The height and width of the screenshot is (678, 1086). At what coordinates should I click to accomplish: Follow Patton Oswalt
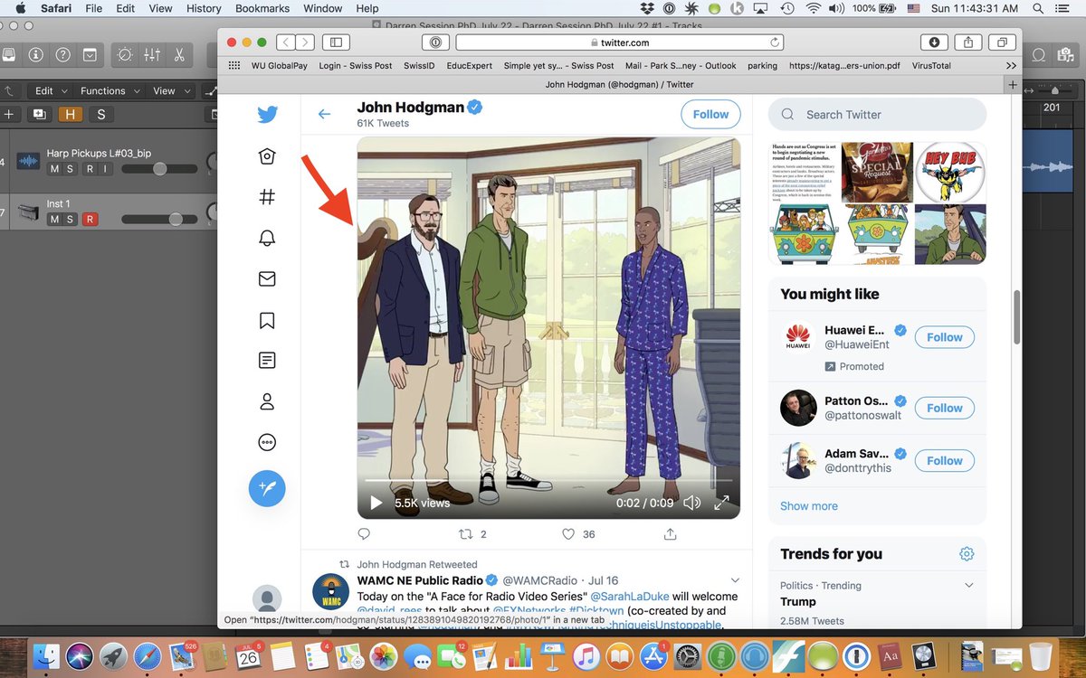pos(945,408)
